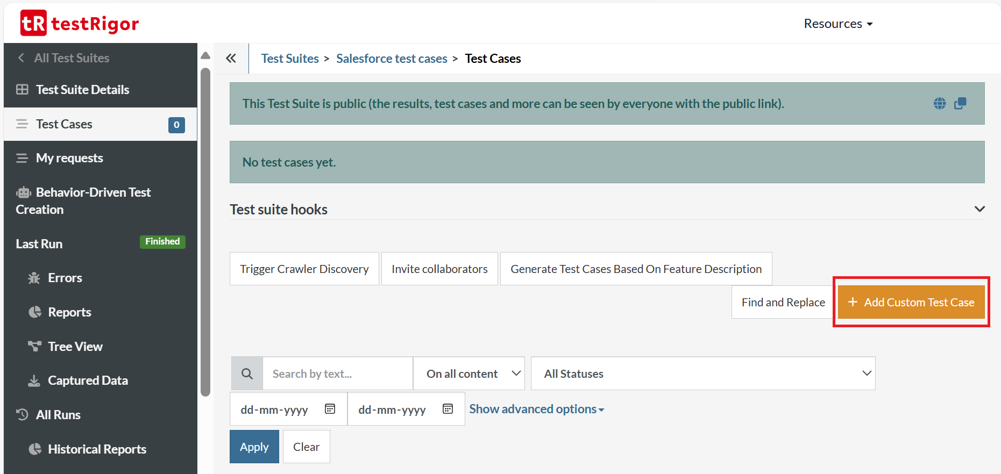Click the Behavior-Driven robot icon
Screen dimensions: 1001x474
(23, 192)
